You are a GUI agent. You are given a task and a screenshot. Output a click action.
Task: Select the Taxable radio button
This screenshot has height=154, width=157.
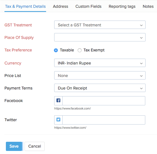(56, 50)
